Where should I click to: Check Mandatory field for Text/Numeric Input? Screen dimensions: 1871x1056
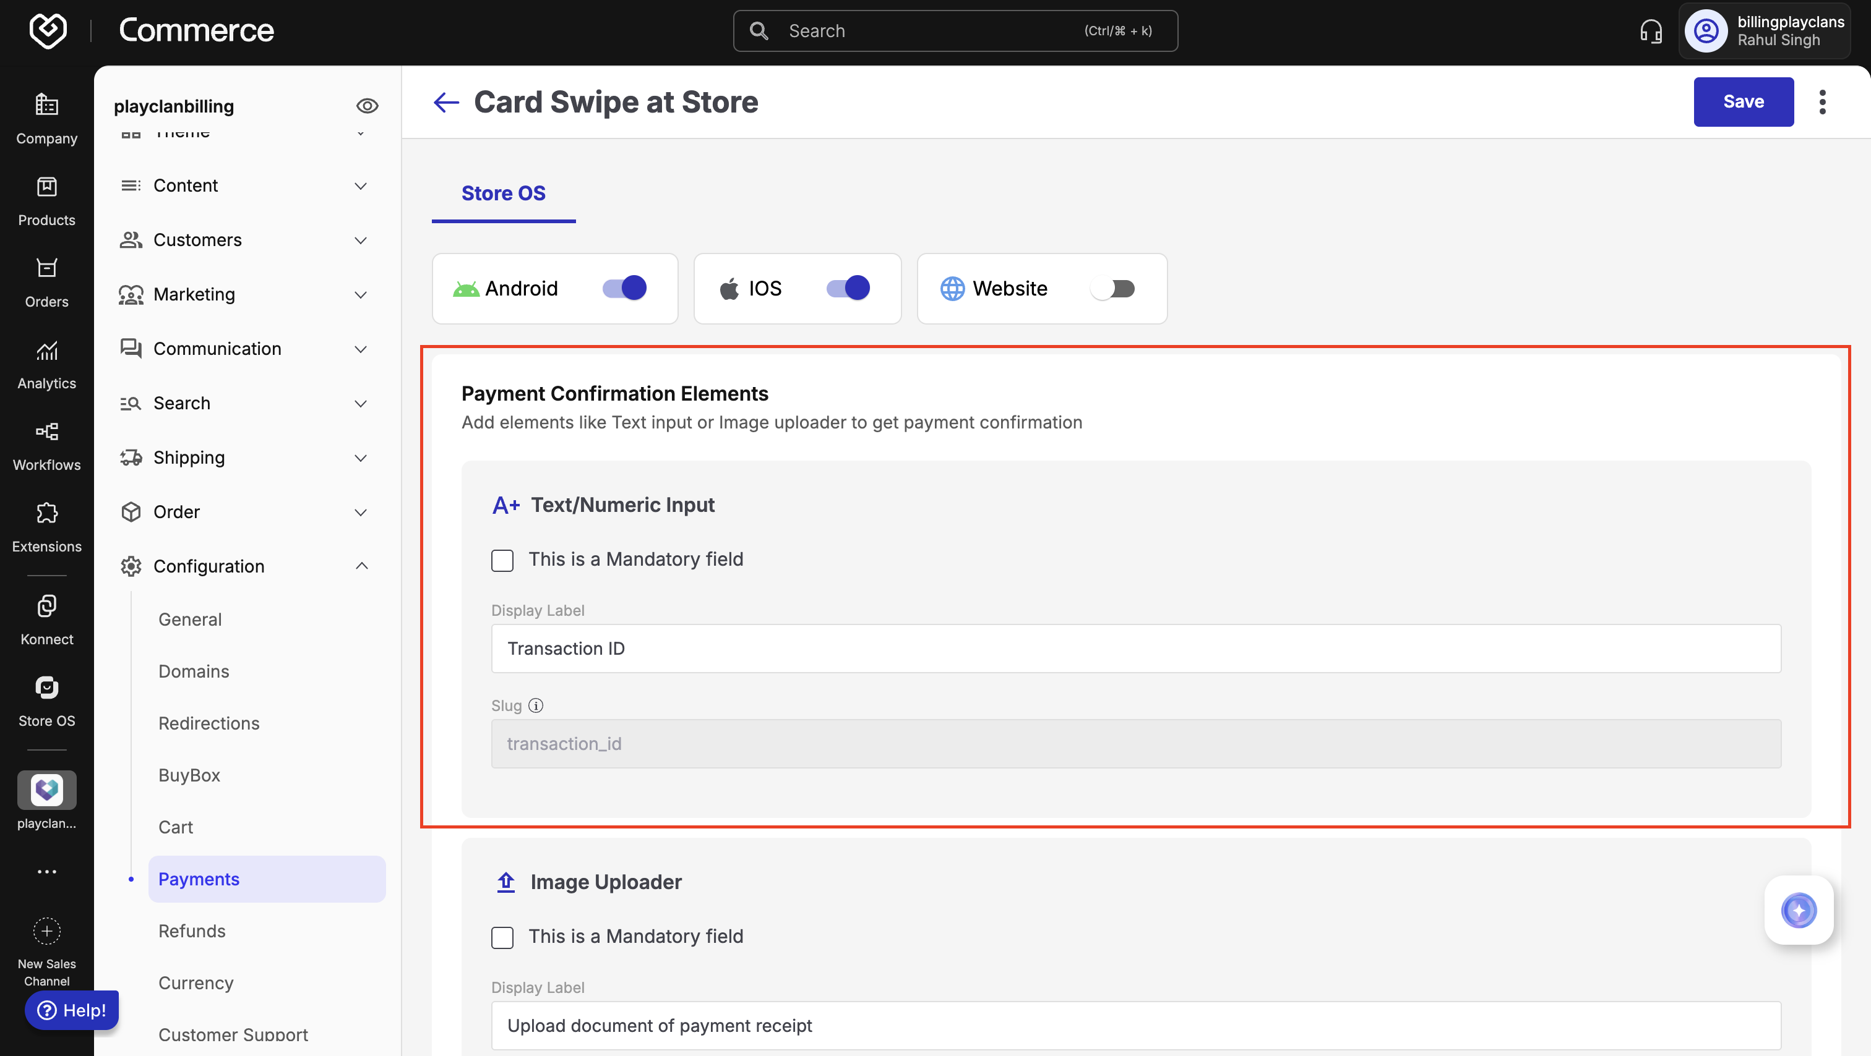click(x=502, y=560)
